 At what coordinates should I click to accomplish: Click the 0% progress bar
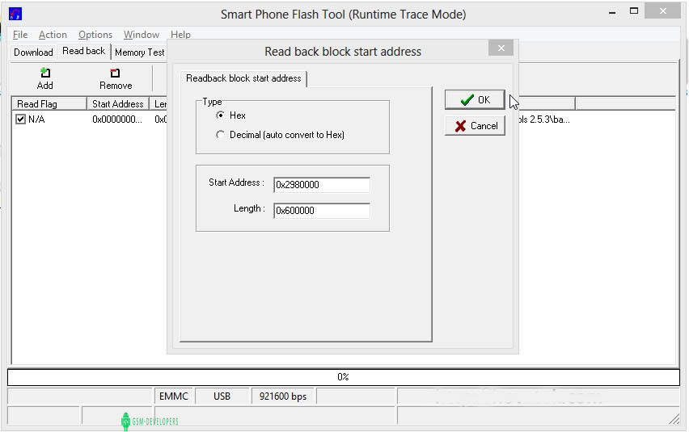click(344, 377)
